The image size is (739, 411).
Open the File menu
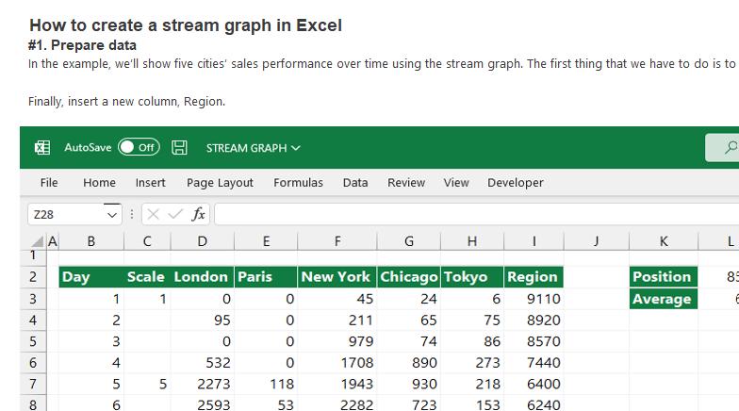pos(49,183)
